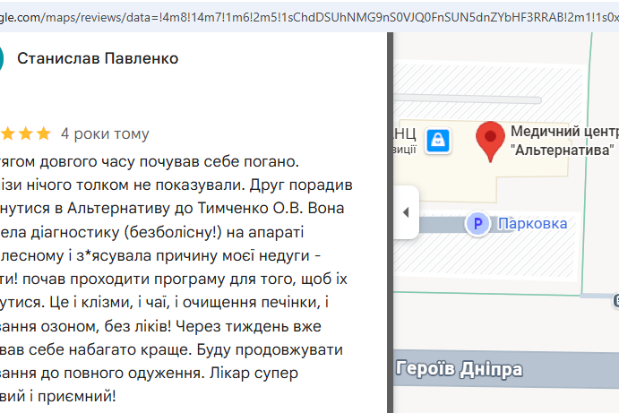The image size is (619, 413).
Task: Click the reviews panel vertical scrollbar
Action: (x=390, y=223)
